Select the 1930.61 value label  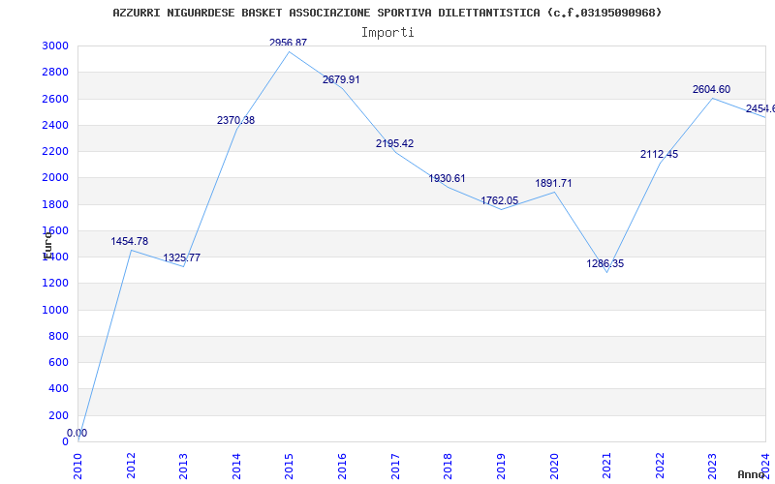tap(447, 178)
